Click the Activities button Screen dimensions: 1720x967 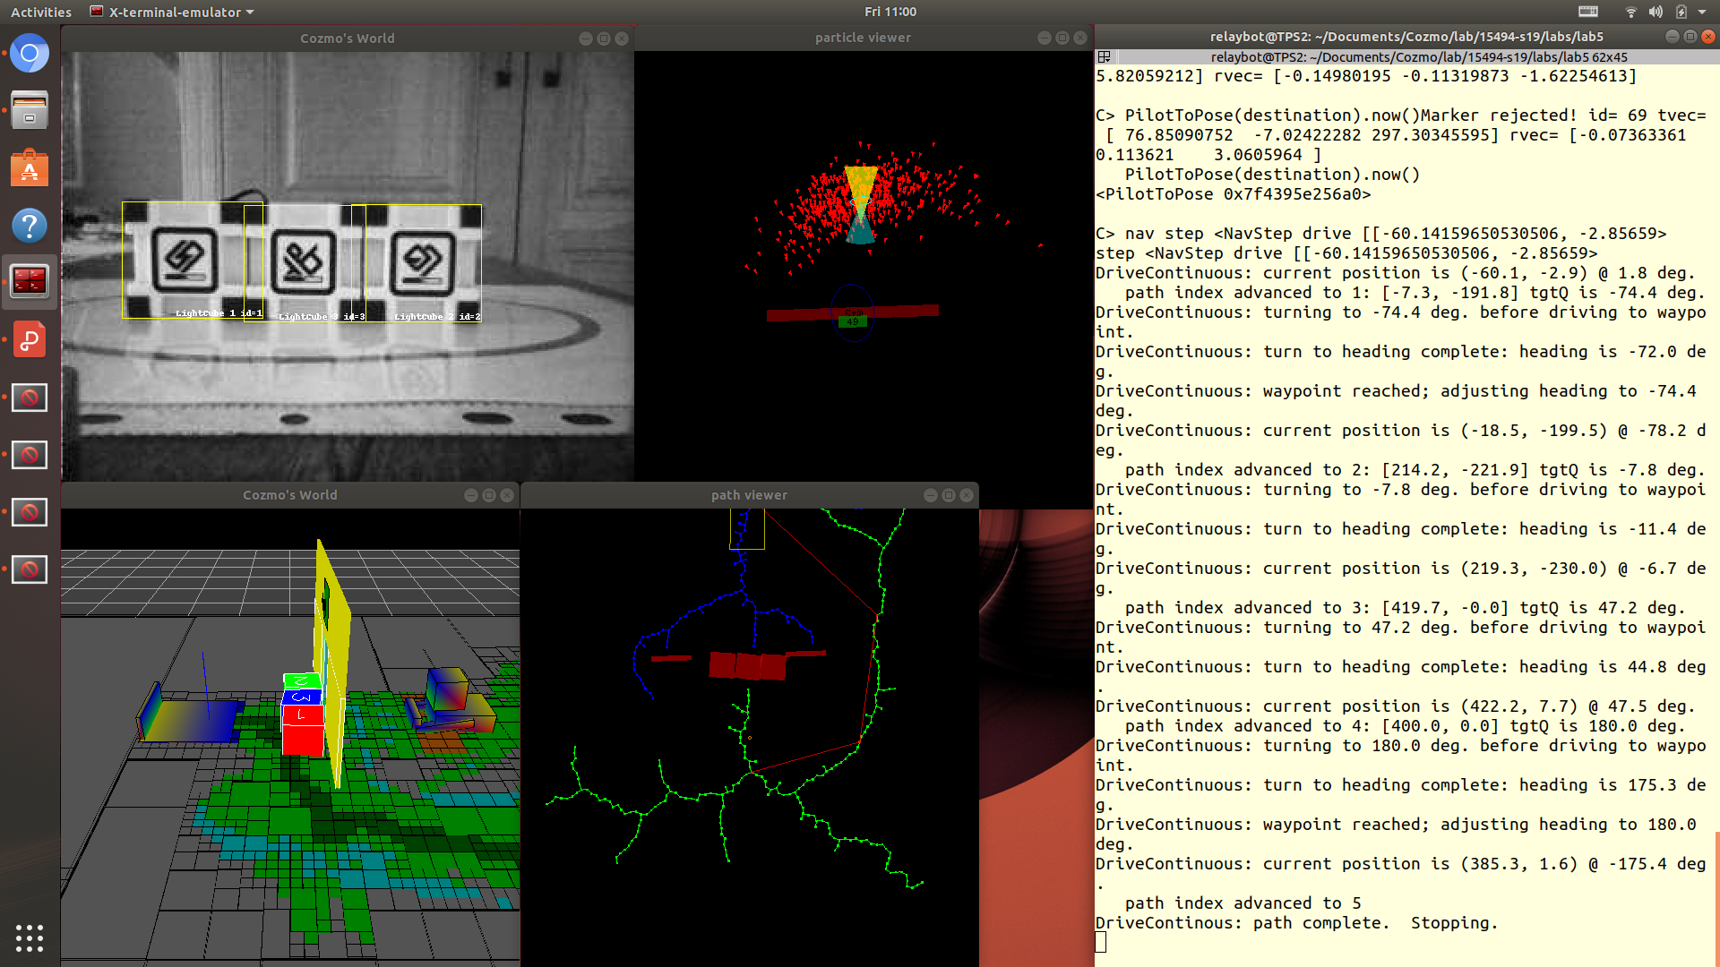[x=40, y=12]
